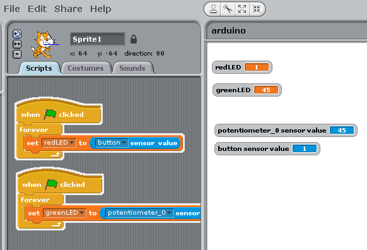Click the green flag in the first script
This screenshot has width=367, height=250.
(x=50, y=114)
